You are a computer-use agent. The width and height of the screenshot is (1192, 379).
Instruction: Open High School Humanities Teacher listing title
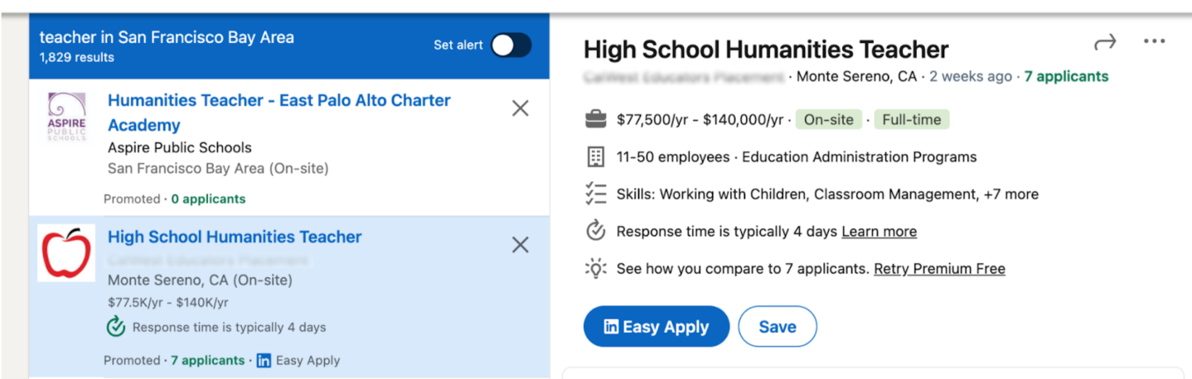tap(235, 237)
